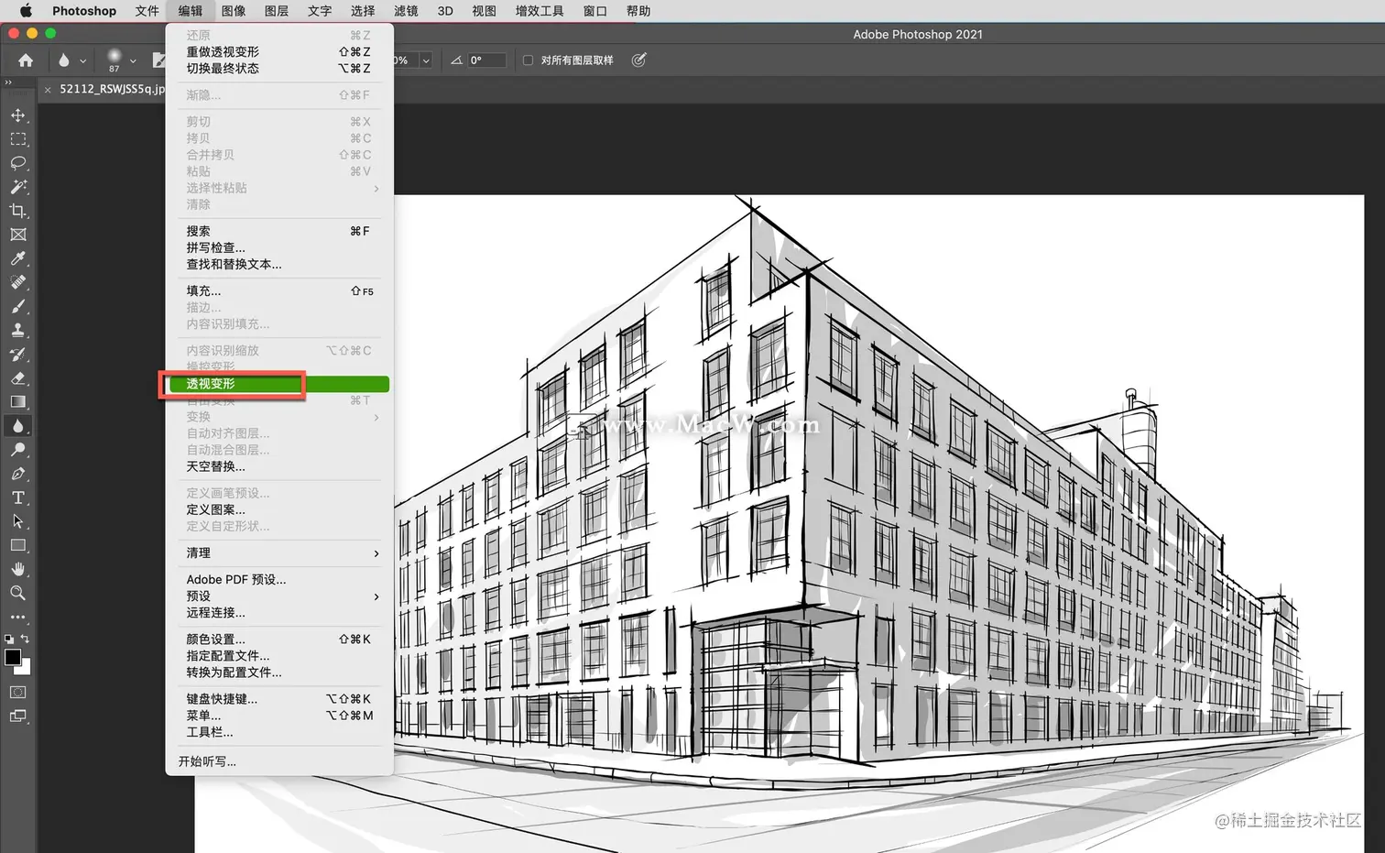Select the Rectangle shape tool
Screen dimensions: 1385x853
(x=18, y=545)
